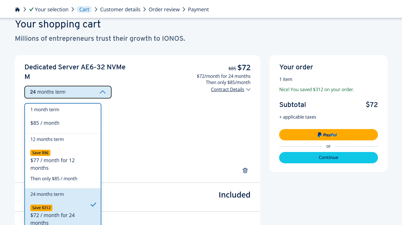Click the '1 item' text in Your order
Image resolution: width=402 pixels, height=225 pixels.
coord(286,79)
